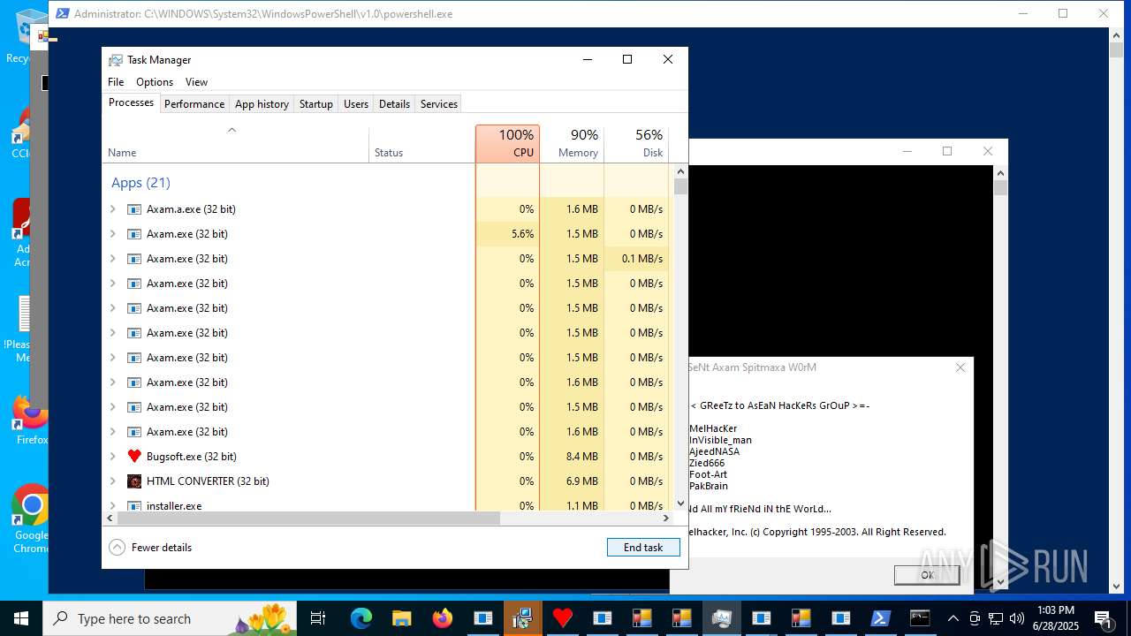Sort processes by the Disk column
Viewport: 1131px width, 636px height.
(x=636, y=144)
